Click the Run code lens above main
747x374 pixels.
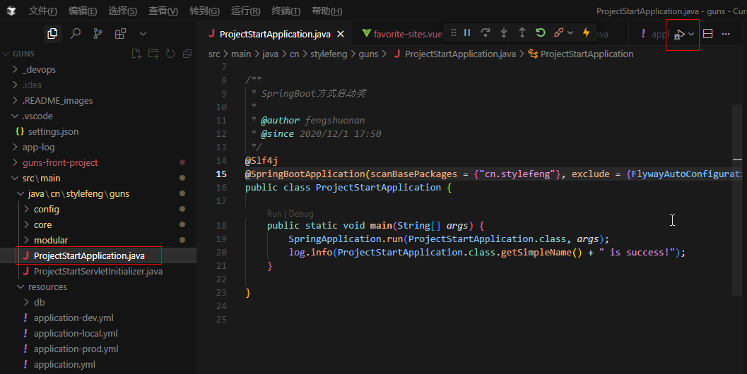pos(274,213)
